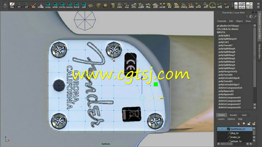Open the Edit menu in Channel Box
Image resolution: width=262 pixels, height=147 pixels.
pos(231,21)
